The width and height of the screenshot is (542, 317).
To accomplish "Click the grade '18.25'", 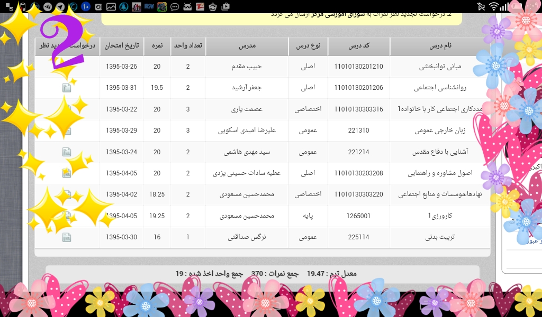I will 157,194.
